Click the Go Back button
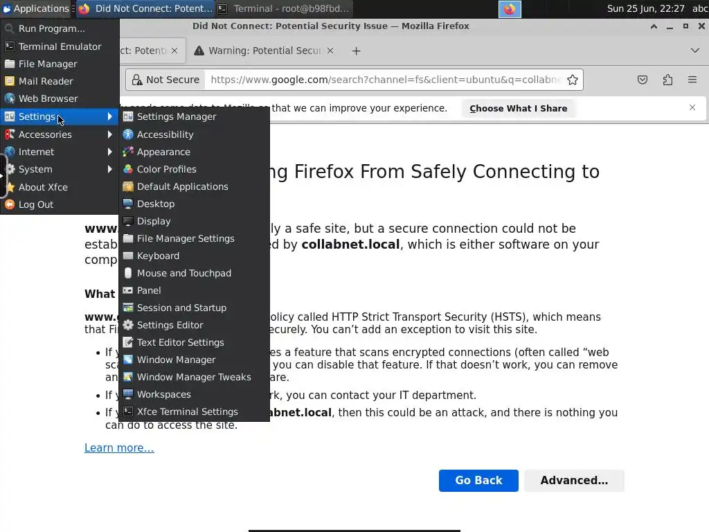This screenshot has width=709, height=532. pos(478,481)
